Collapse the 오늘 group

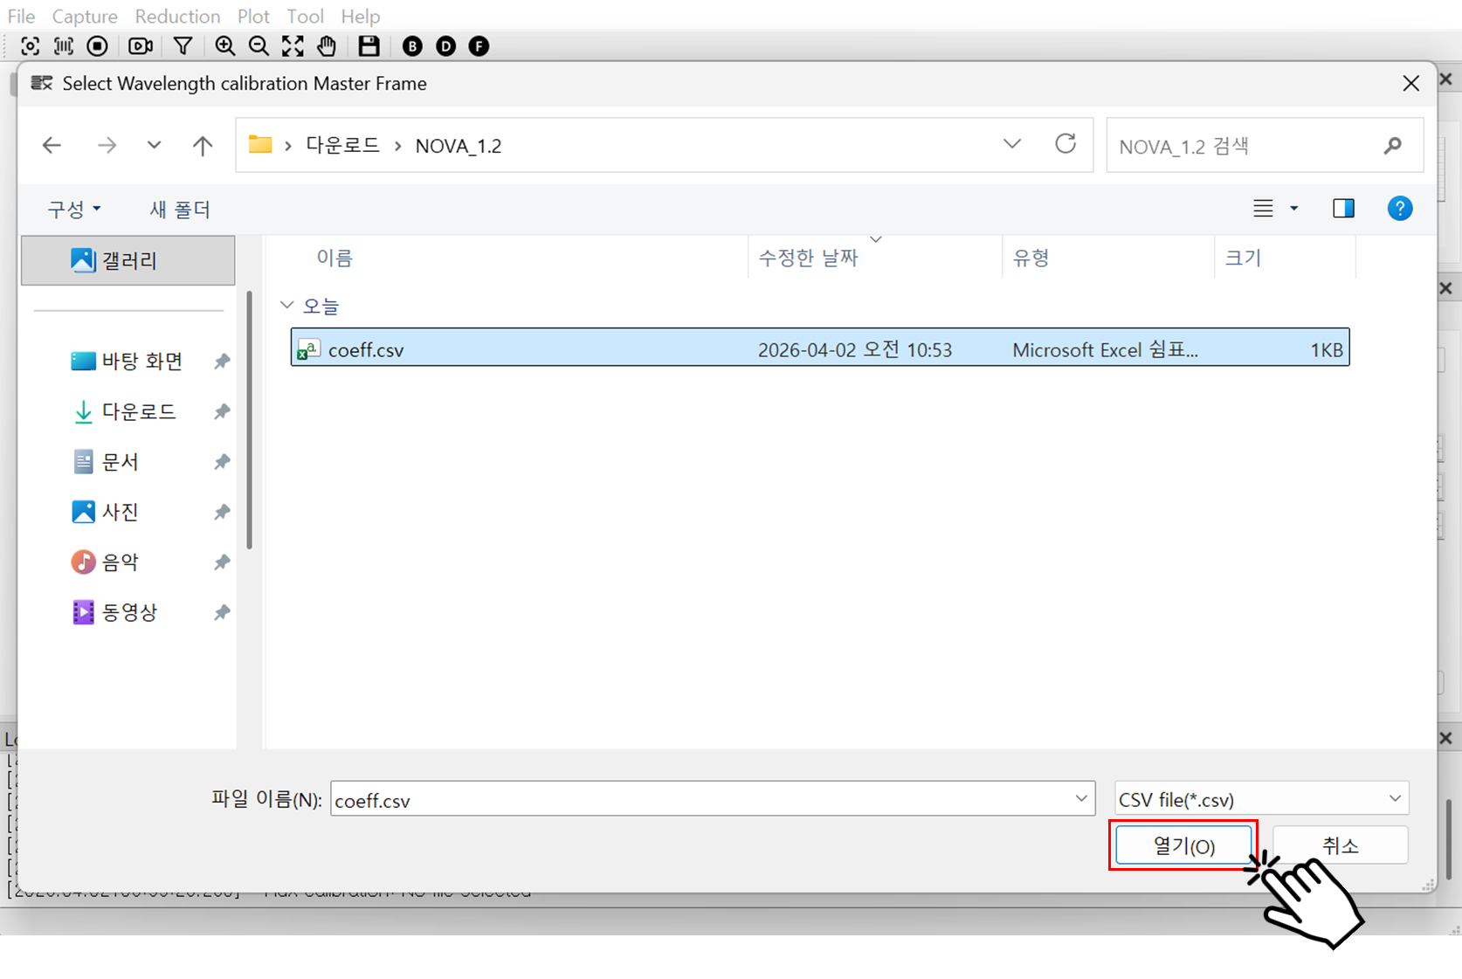286,306
